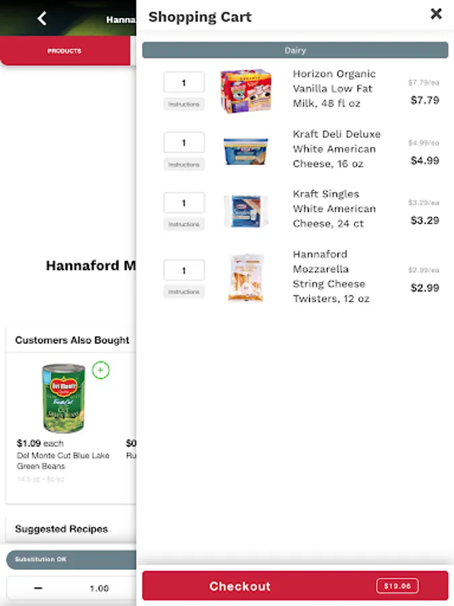Click the Checkout button

click(295, 586)
